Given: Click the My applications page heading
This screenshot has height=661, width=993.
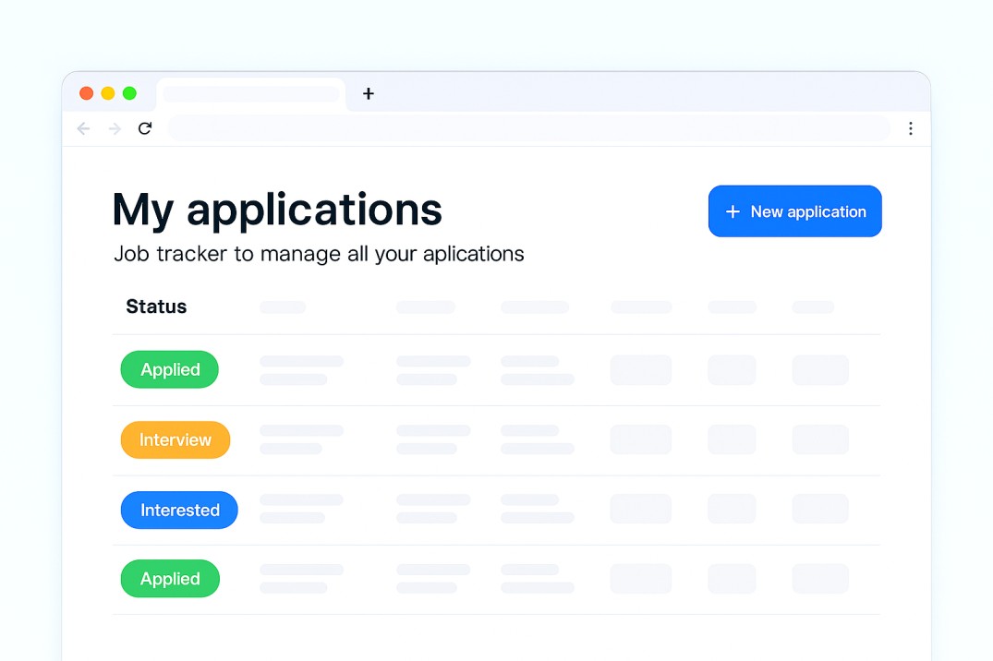Looking at the screenshot, I should pos(276,210).
